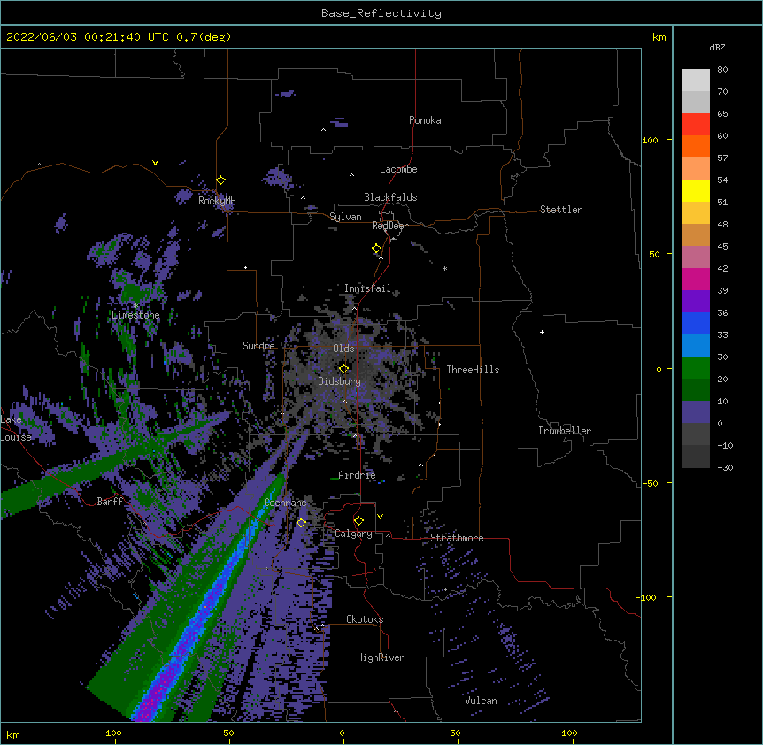Select the slate purple 0-10 dBZ swatch

(696, 412)
